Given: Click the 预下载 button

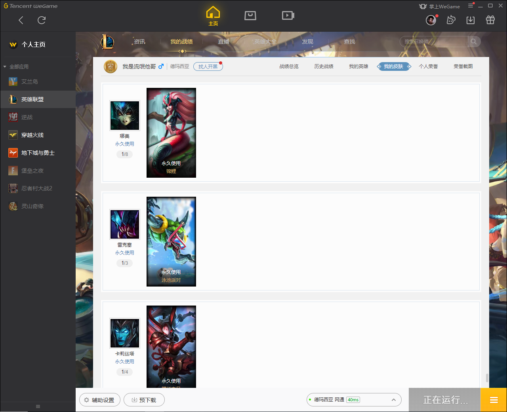Looking at the screenshot, I should click(x=144, y=400).
